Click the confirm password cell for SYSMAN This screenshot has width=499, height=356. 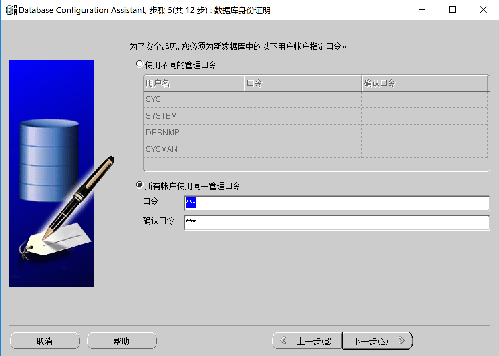(x=425, y=149)
